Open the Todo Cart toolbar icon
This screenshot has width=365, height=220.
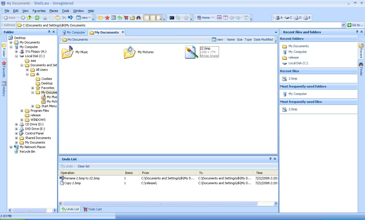click(126, 18)
